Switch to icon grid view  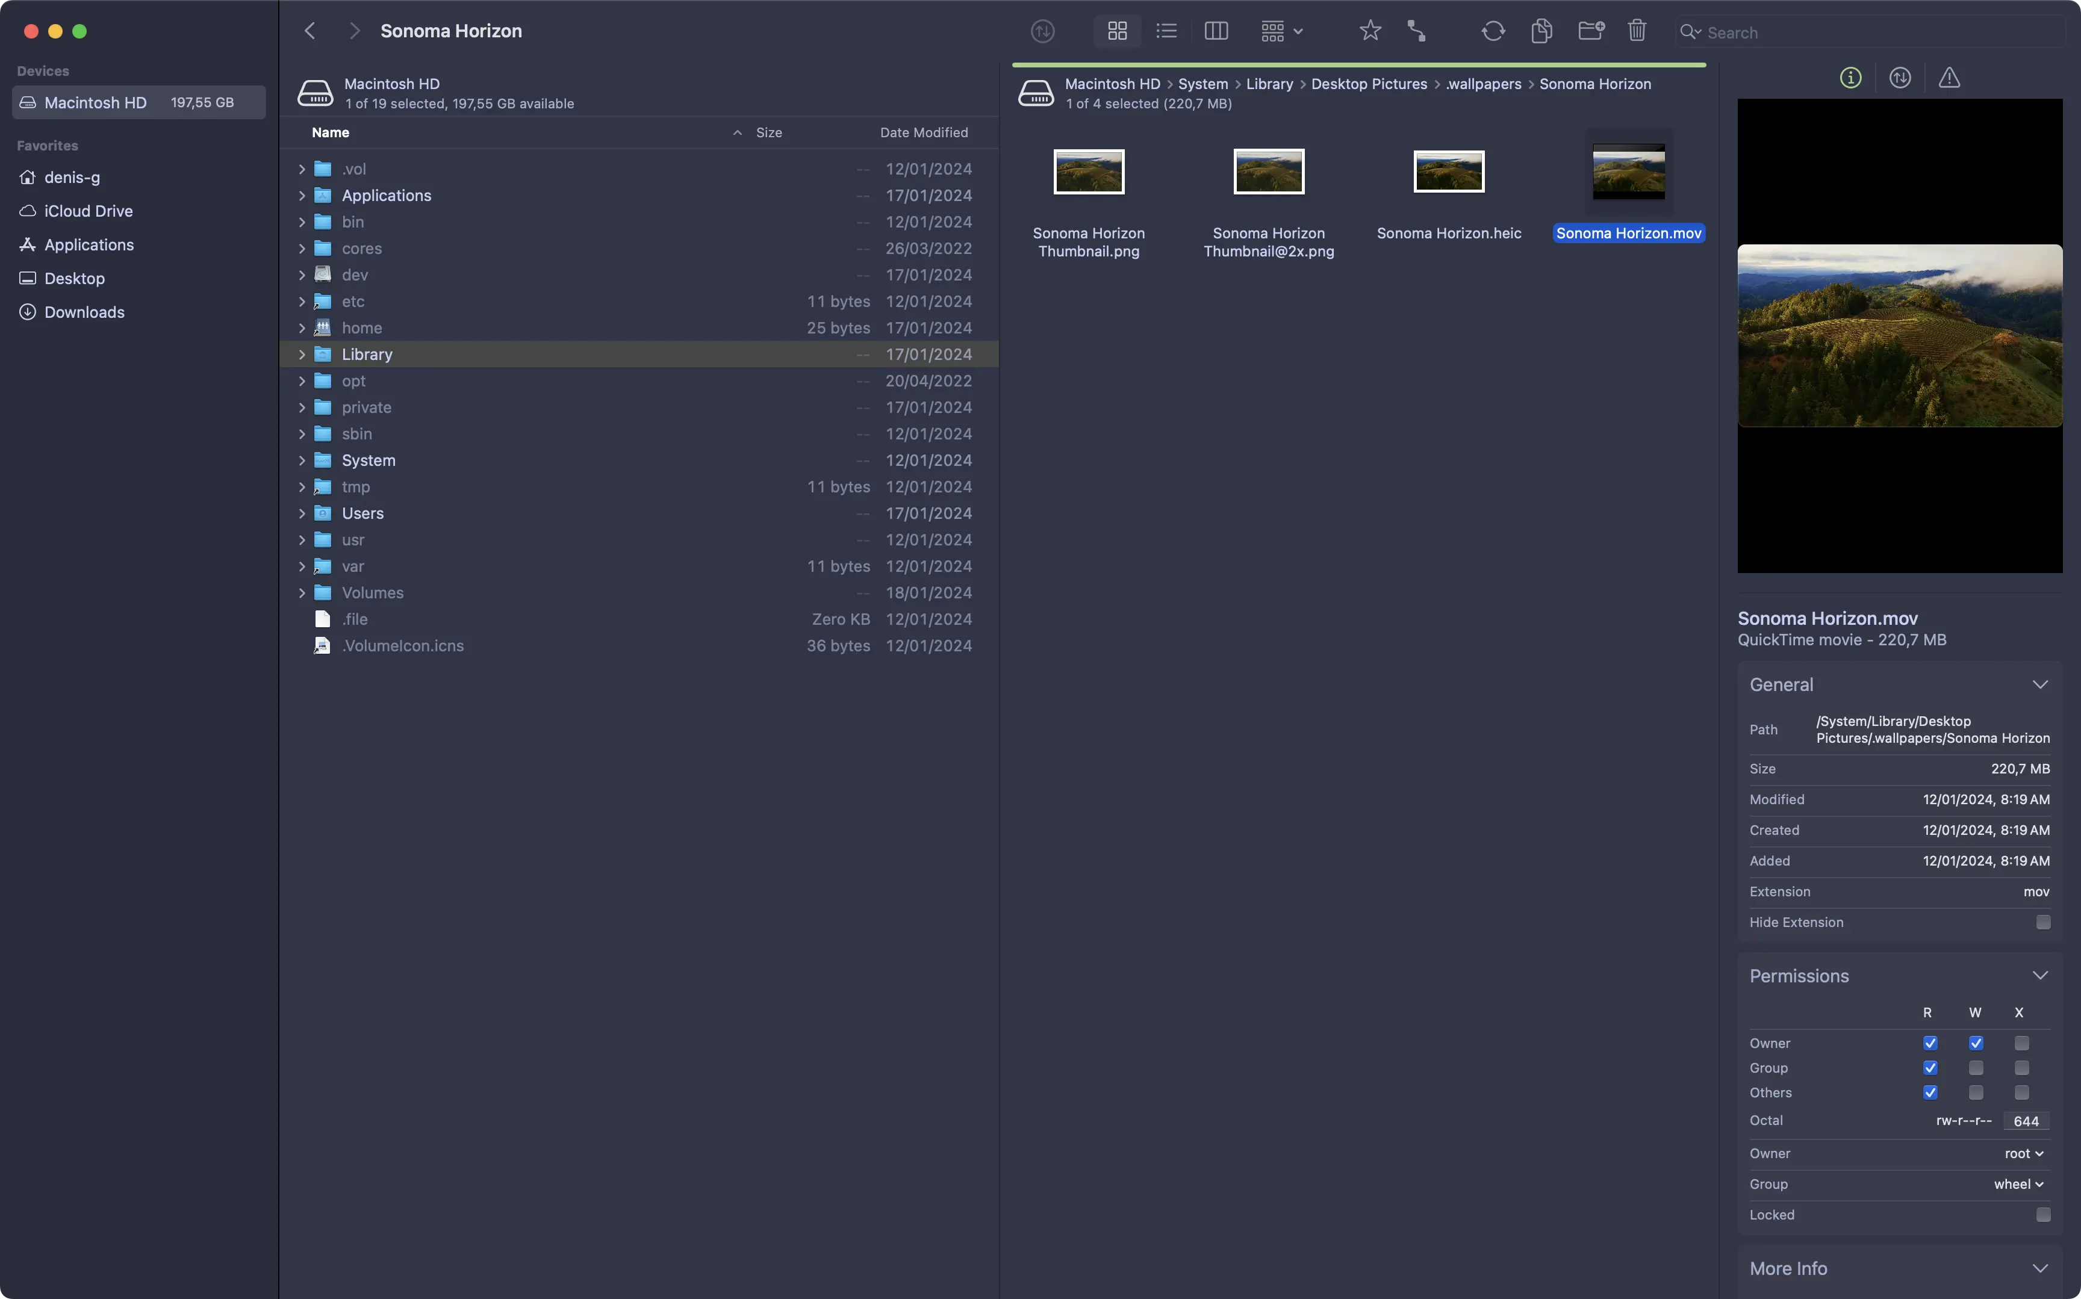(x=1117, y=32)
